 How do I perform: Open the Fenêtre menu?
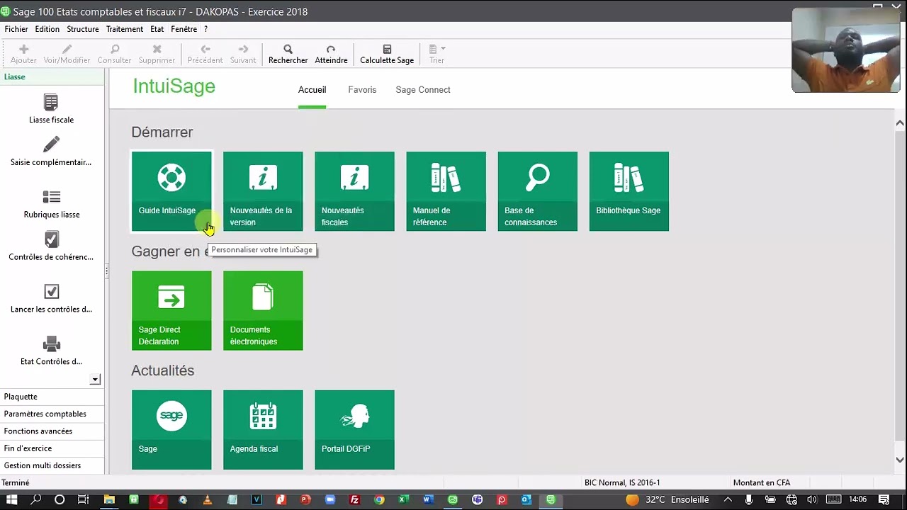(x=184, y=29)
